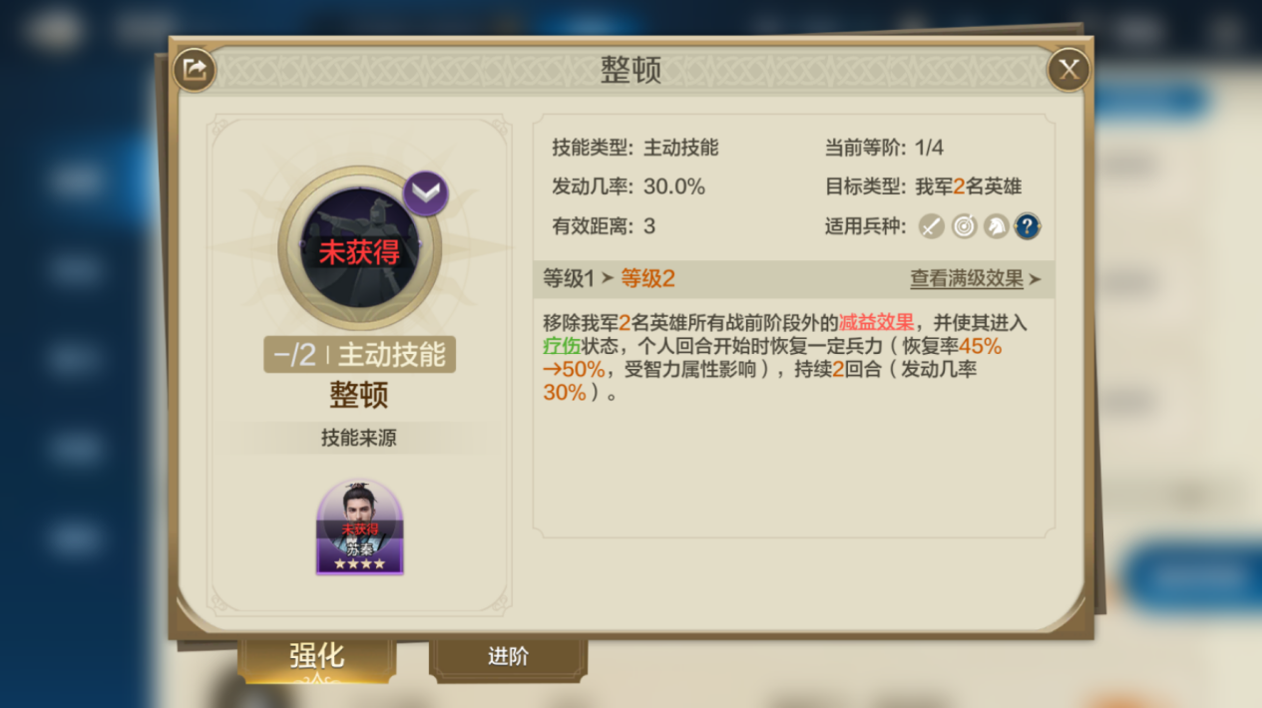Click the archer target troop icon
The width and height of the screenshot is (1262, 708).
pos(963,226)
